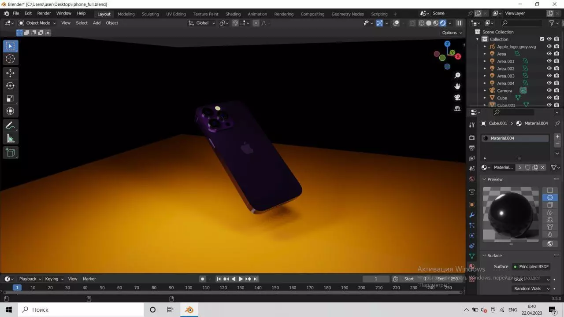
Task: Select the Move tool
Action: pos(11,73)
